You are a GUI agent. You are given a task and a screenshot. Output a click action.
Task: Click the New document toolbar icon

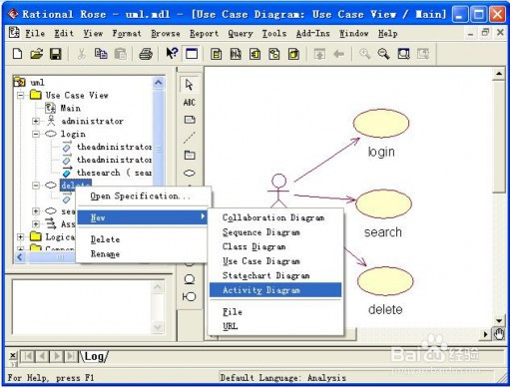[x=17, y=54]
